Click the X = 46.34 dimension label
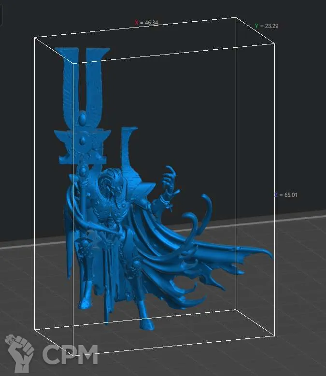 click(146, 23)
